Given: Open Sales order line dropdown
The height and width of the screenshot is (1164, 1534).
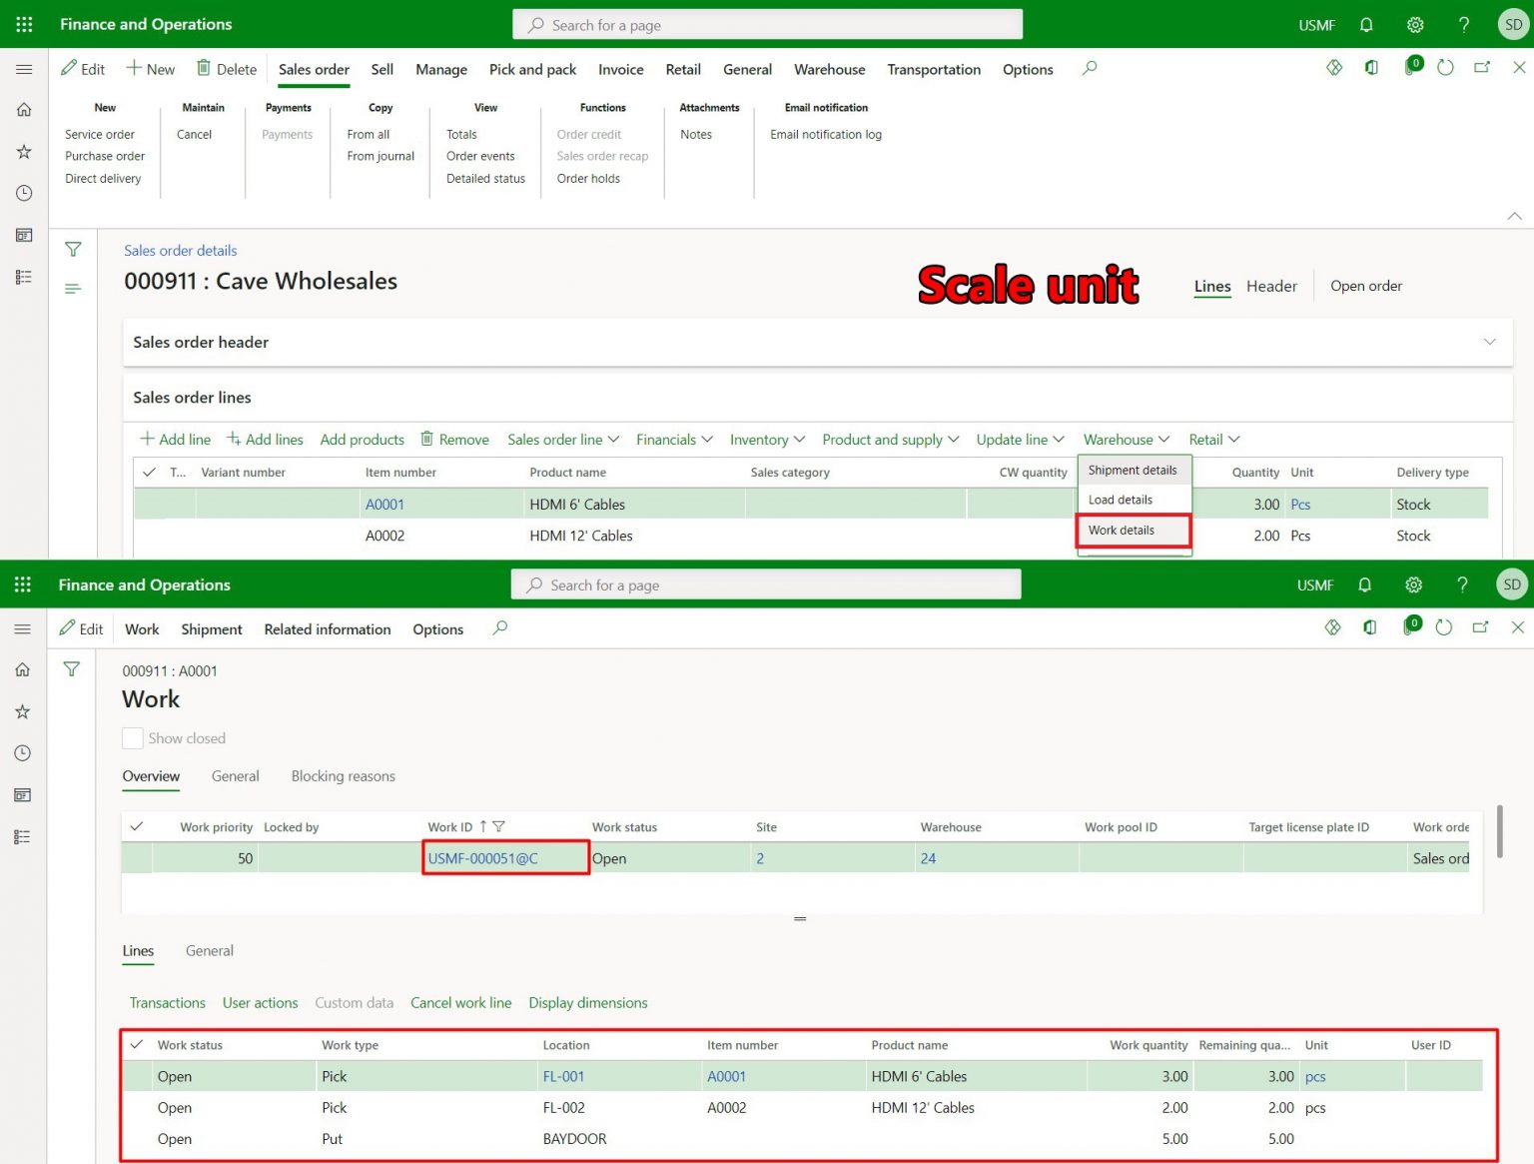Looking at the screenshot, I should tap(563, 440).
